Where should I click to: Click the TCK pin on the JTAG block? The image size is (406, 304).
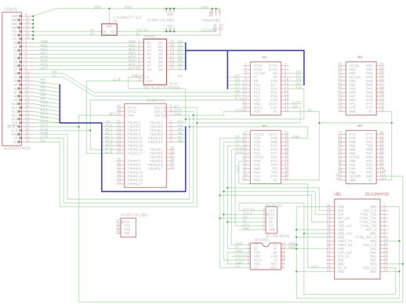pos(127,222)
